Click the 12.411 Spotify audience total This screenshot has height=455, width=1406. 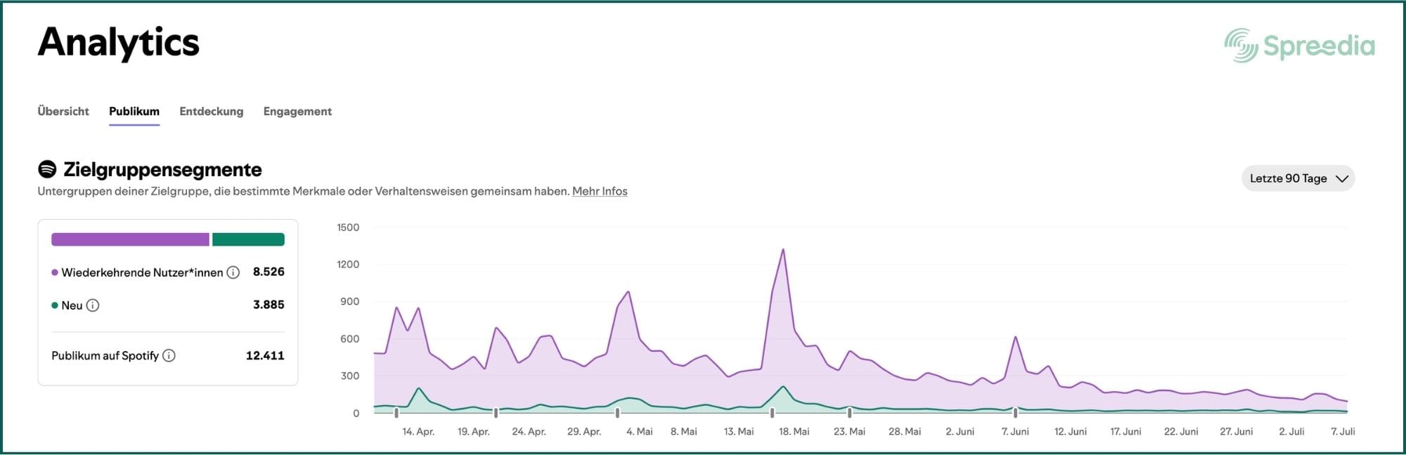pos(265,356)
